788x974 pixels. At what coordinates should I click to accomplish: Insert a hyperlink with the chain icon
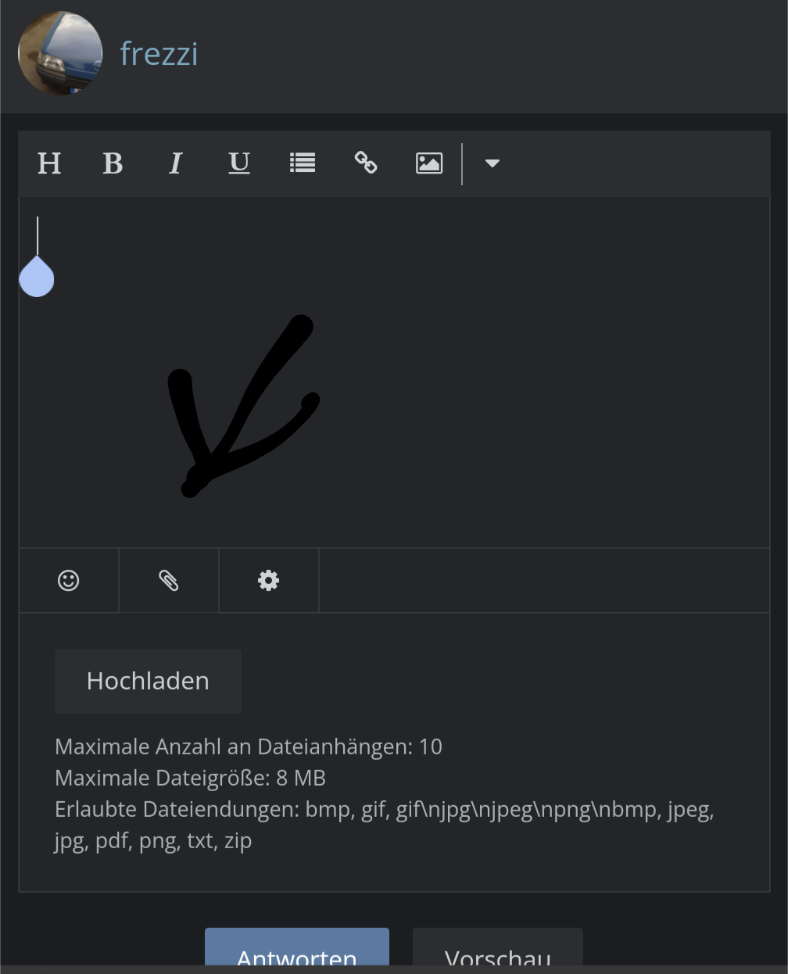pos(366,163)
